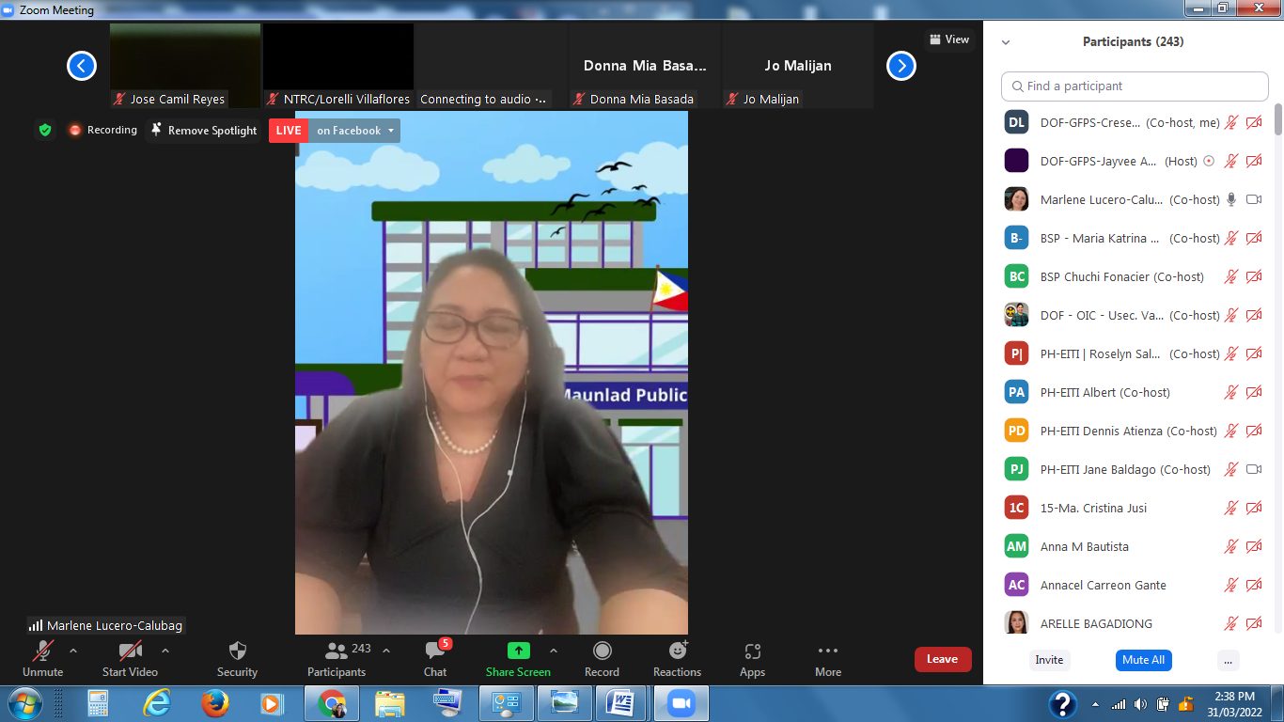Open the LIVE on Facebook dropdown
Viewport: 1284px width, 722px height.
pos(354,131)
